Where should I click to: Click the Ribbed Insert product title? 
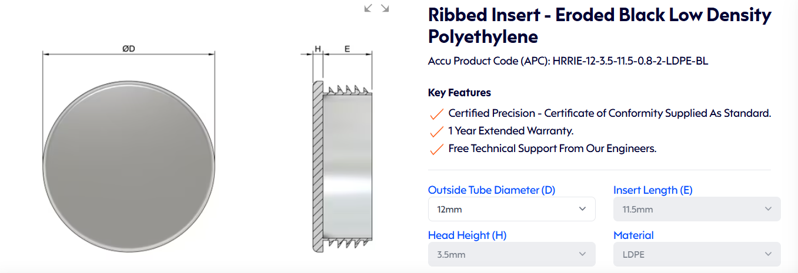(599, 25)
